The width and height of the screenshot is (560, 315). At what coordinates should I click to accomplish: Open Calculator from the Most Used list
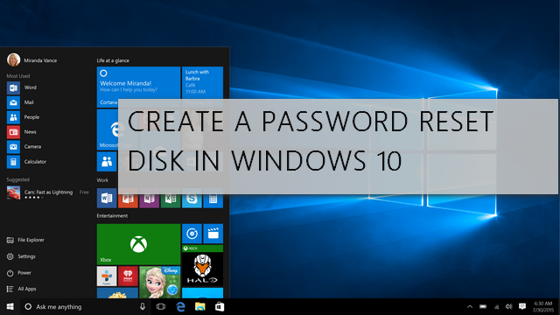pyautogui.click(x=26, y=162)
